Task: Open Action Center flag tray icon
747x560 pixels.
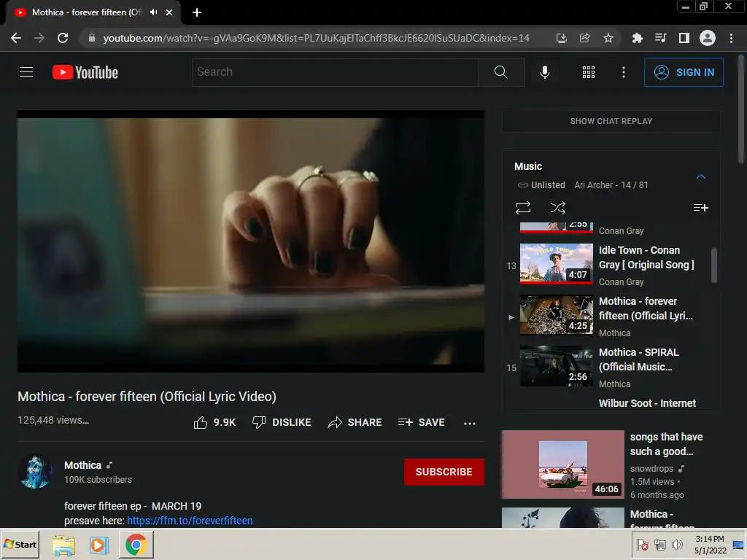Action: (642, 545)
